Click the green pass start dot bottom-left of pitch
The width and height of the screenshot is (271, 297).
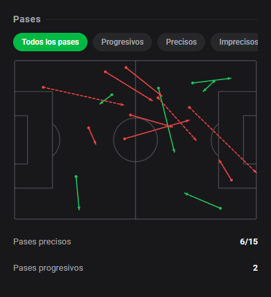(76, 177)
